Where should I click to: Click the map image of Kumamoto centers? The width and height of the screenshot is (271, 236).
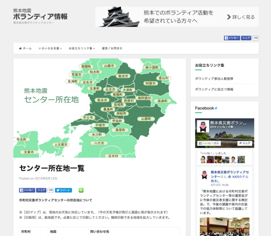[x=100, y=108]
